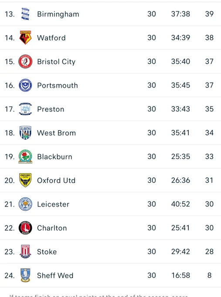Viewport: 221px width, 297px height.
Task: Open the Preston club badge
Action: 25,109
